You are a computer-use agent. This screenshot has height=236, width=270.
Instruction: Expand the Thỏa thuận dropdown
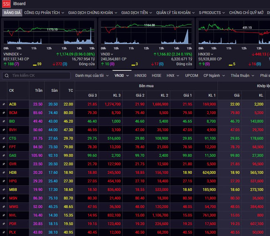pos(242,76)
